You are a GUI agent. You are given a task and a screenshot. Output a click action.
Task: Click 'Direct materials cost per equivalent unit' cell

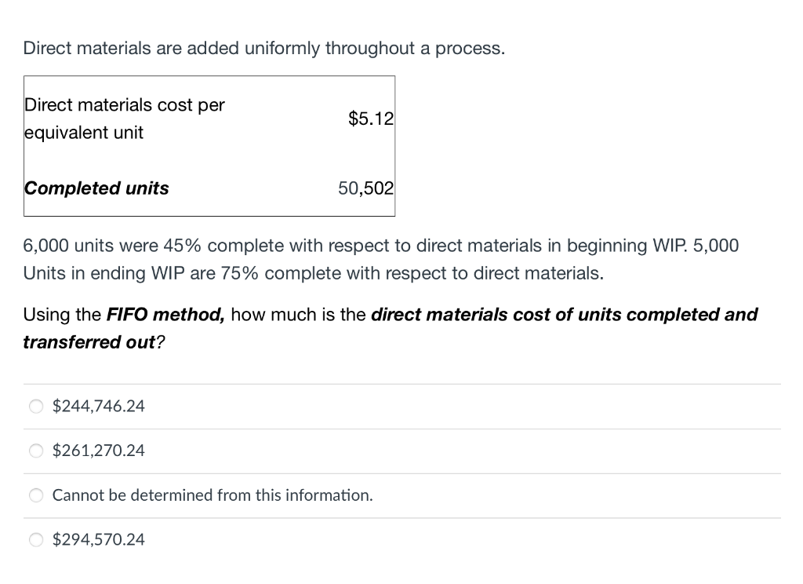point(124,119)
